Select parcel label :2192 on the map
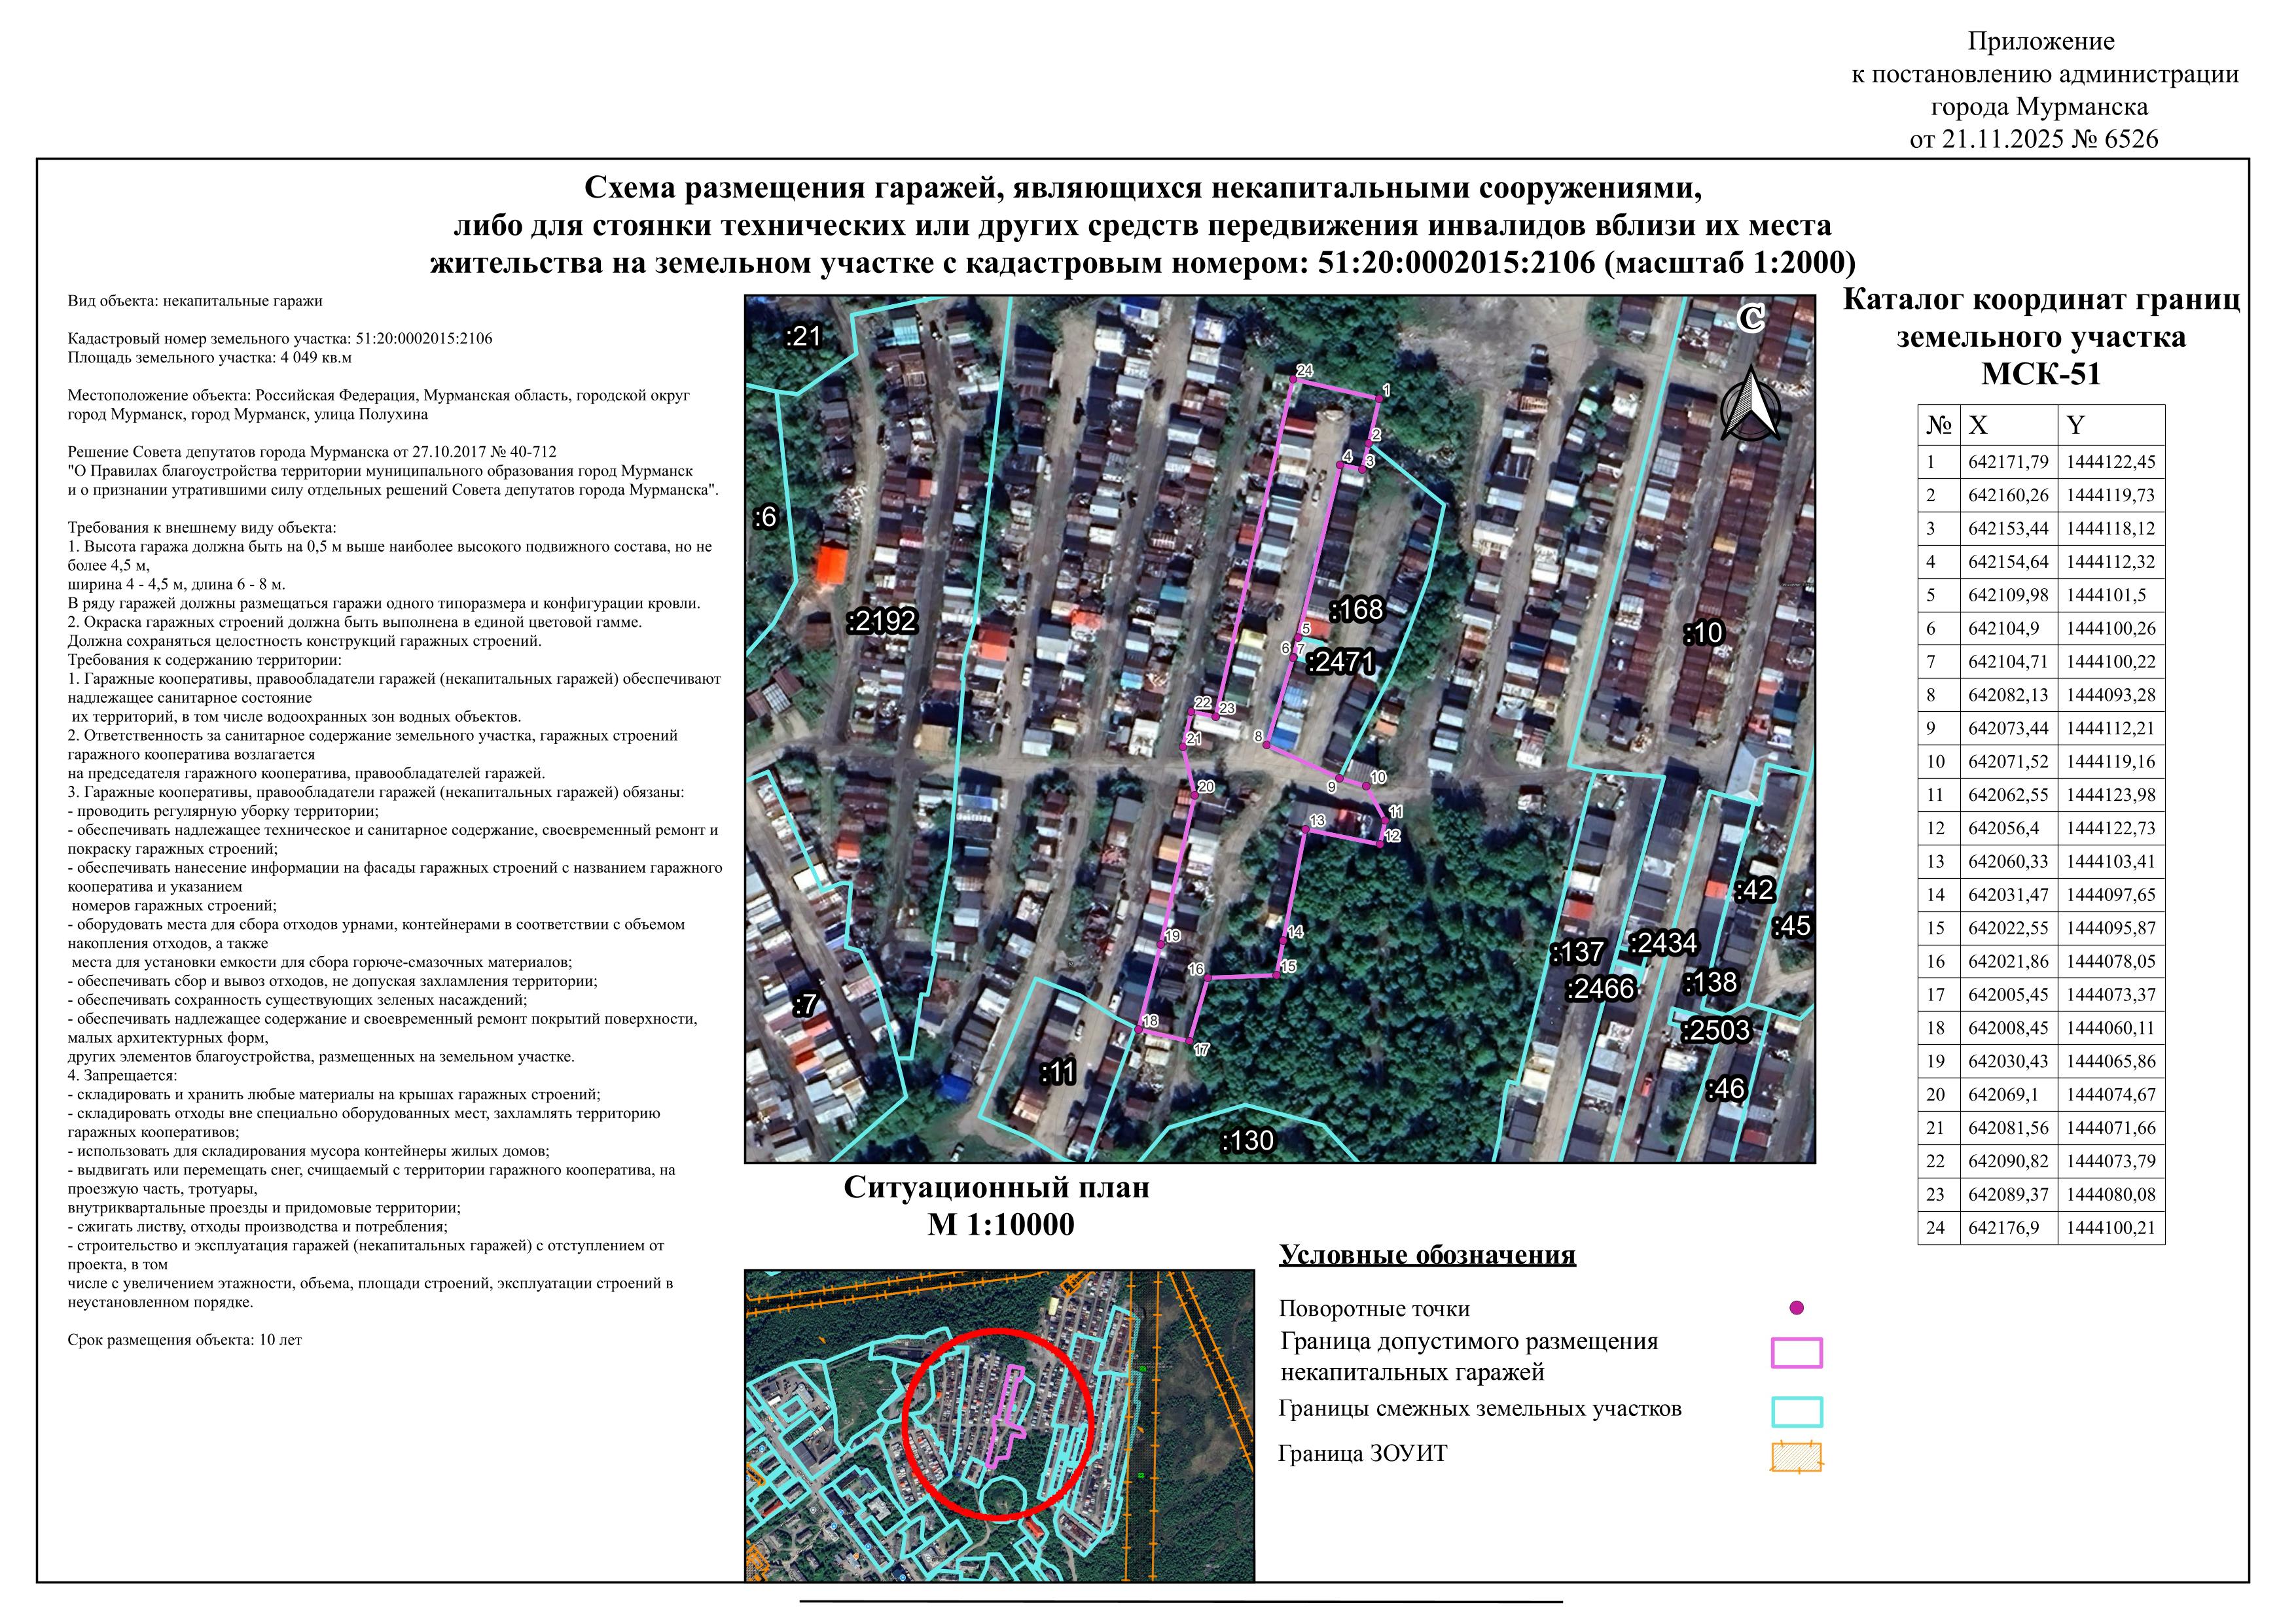This screenshot has height=1622, width=2296. point(882,621)
